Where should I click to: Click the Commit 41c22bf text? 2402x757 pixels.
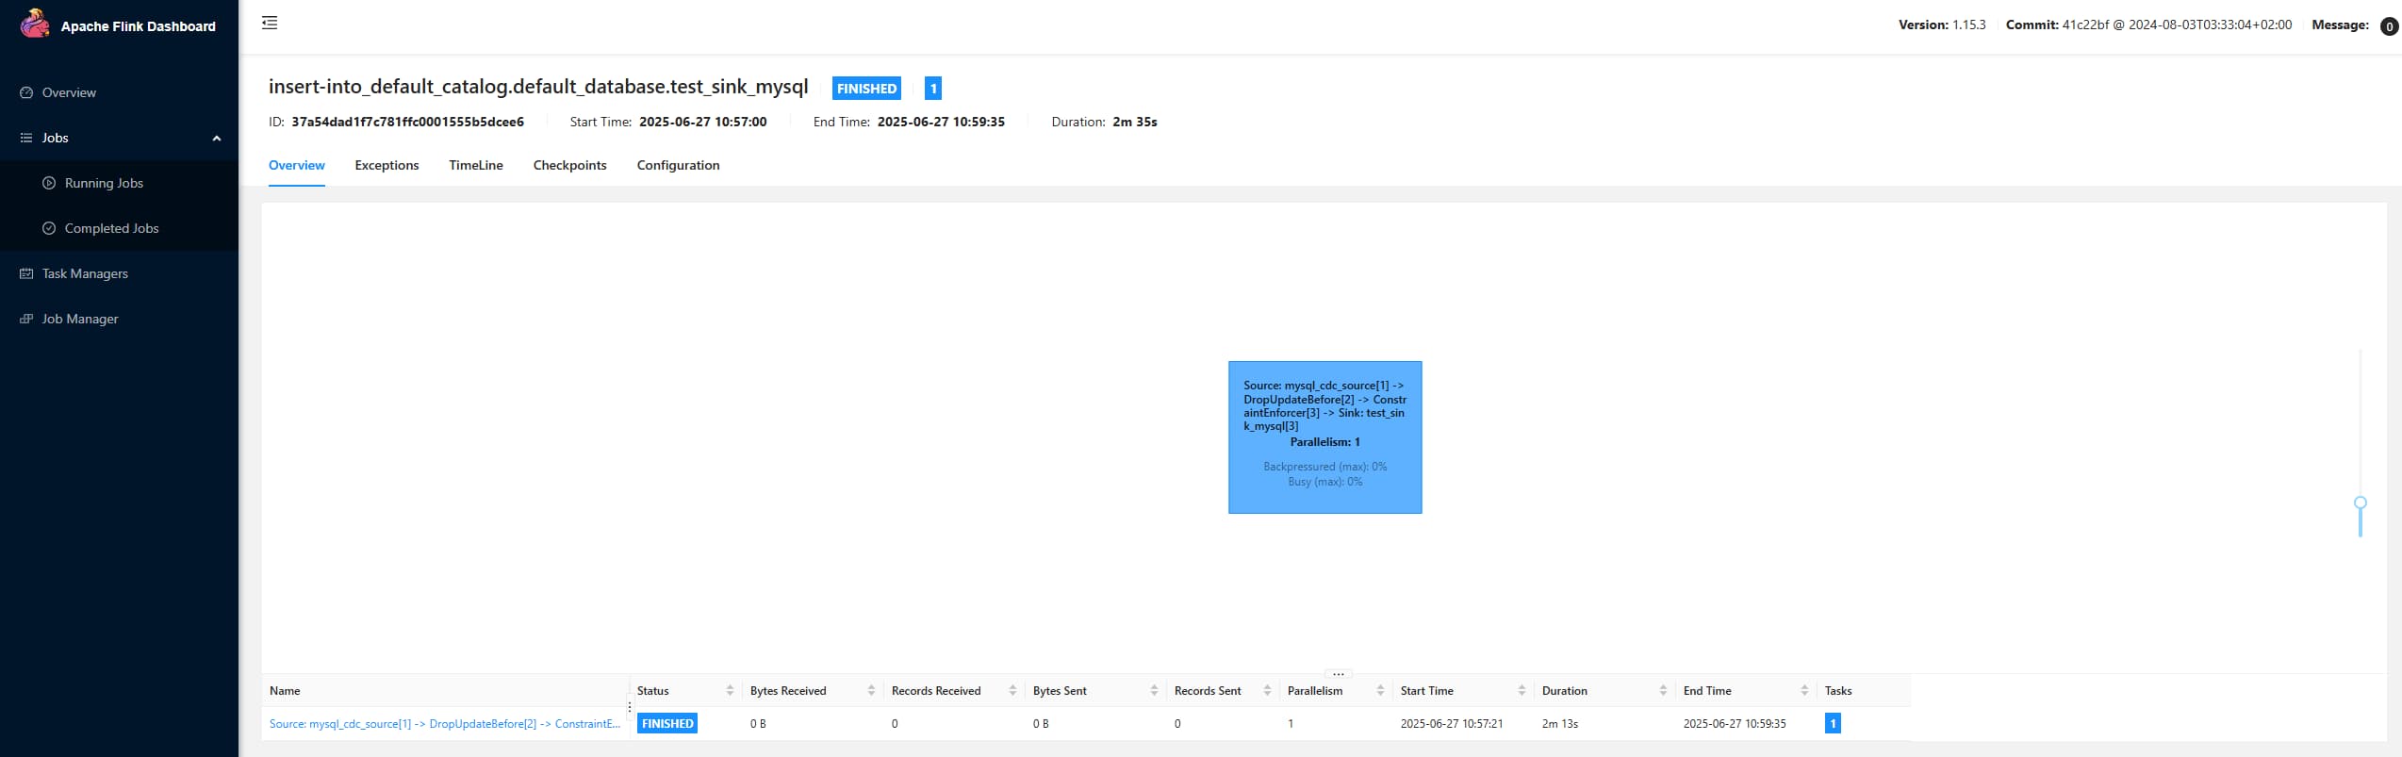coord(2148,25)
